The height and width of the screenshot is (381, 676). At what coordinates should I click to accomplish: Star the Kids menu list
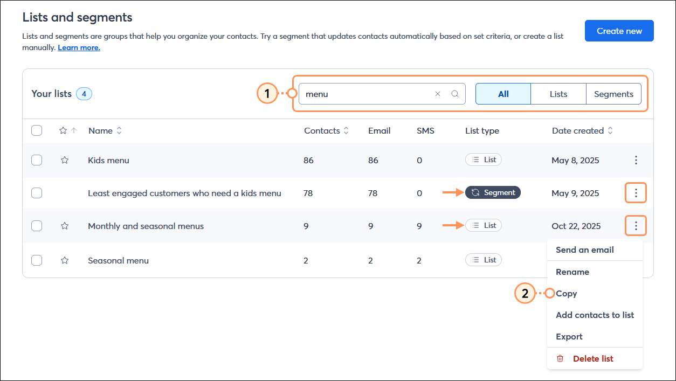[65, 160]
